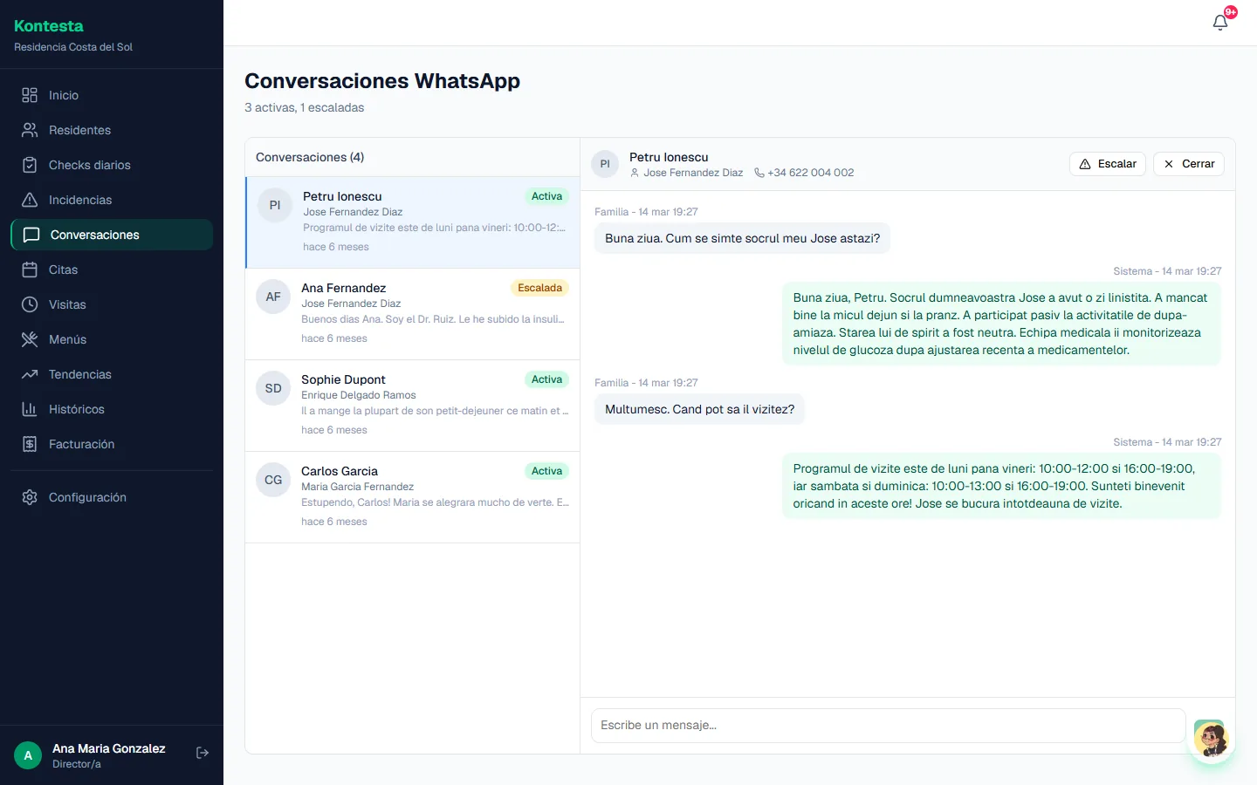Screen dimensions: 1257x785
Task: Click the Históricos bar chart icon
Action: tap(30, 409)
